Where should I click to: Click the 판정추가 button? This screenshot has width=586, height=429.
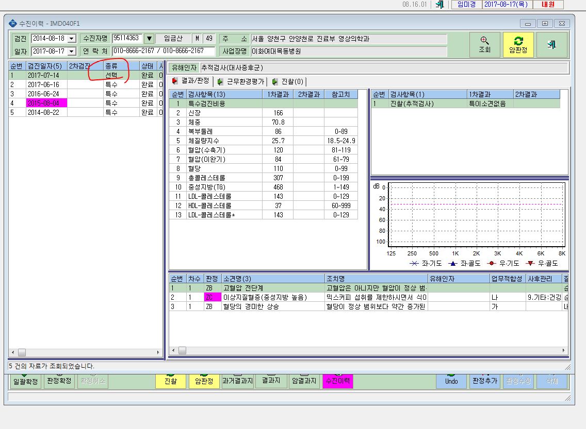pyautogui.click(x=485, y=381)
